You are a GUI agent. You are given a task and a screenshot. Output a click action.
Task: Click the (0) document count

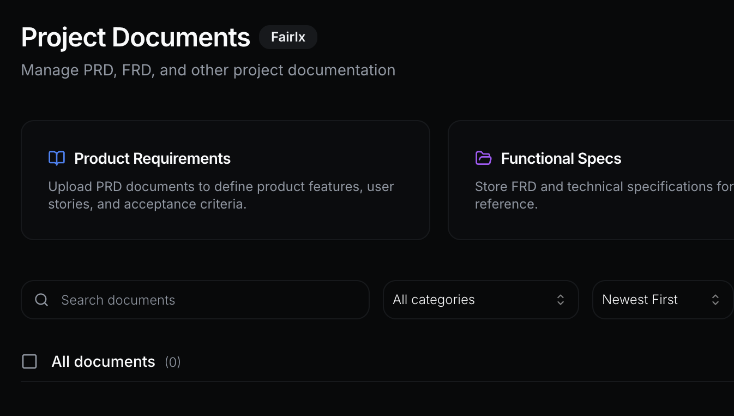point(173,362)
